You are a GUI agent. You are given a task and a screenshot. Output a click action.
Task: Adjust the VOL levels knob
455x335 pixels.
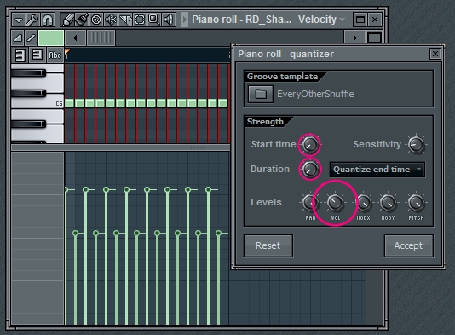pos(335,203)
